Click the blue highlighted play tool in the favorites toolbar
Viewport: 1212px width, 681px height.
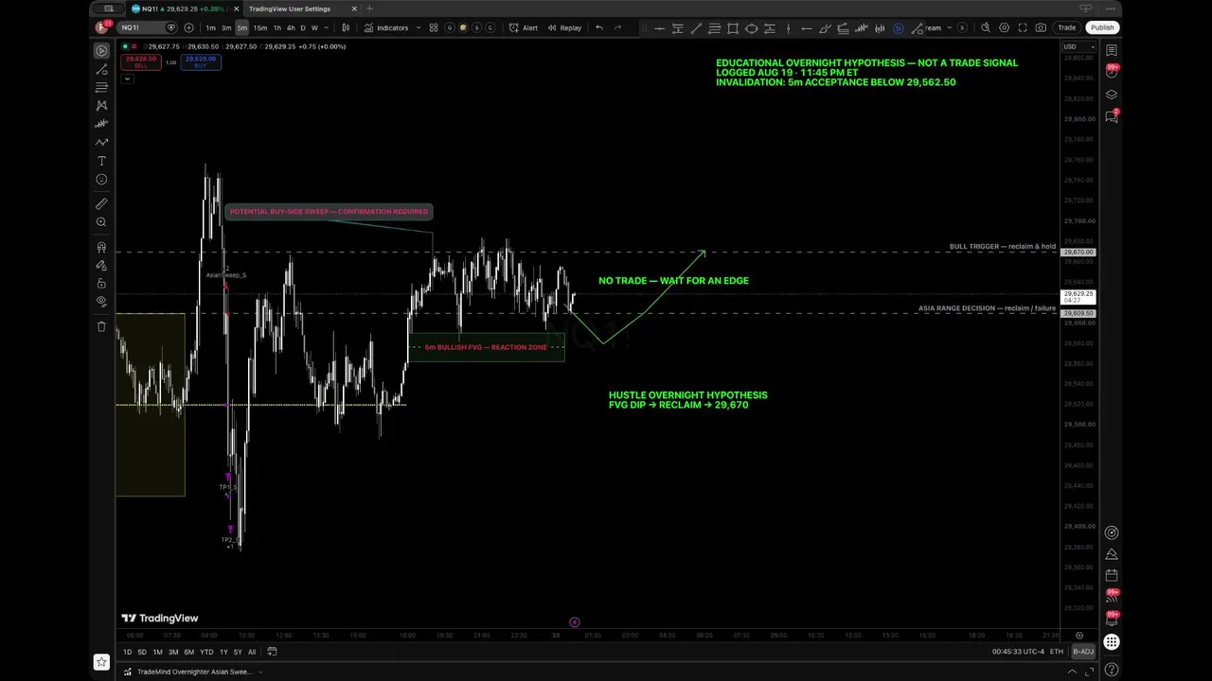[x=899, y=28]
